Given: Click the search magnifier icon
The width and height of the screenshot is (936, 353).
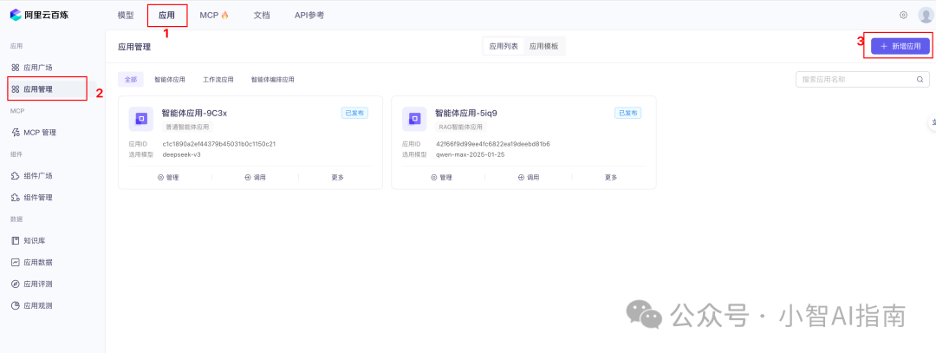Looking at the screenshot, I should click(x=920, y=79).
